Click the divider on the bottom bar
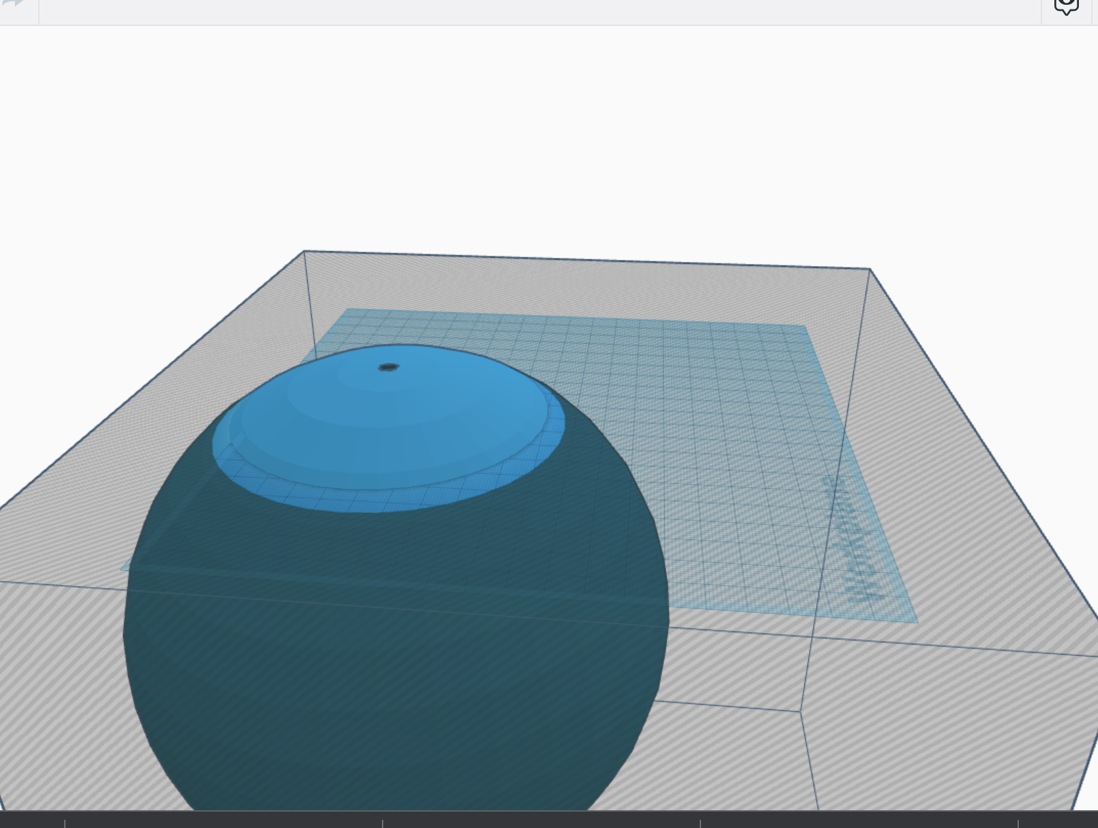 click(x=382, y=820)
